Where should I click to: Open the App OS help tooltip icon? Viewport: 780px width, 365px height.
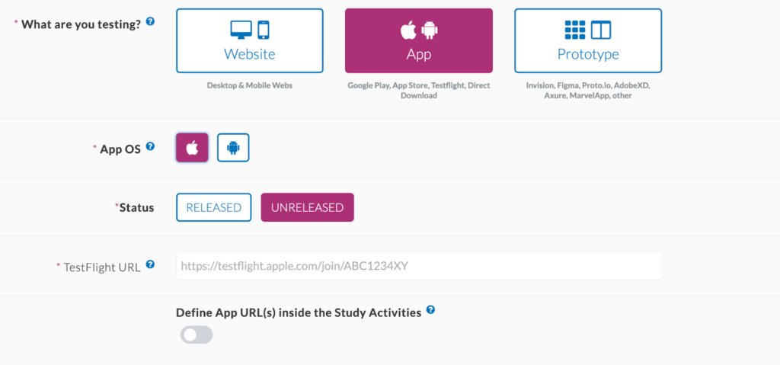pyautogui.click(x=150, y=146)
